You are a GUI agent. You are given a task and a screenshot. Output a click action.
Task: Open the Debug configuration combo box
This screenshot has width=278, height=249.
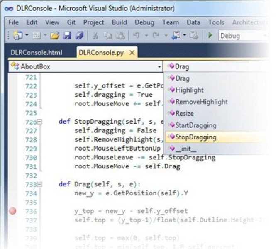coord(243,36)
